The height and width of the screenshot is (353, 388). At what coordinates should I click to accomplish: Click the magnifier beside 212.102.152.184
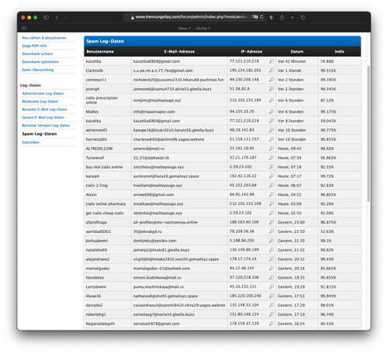272,100
